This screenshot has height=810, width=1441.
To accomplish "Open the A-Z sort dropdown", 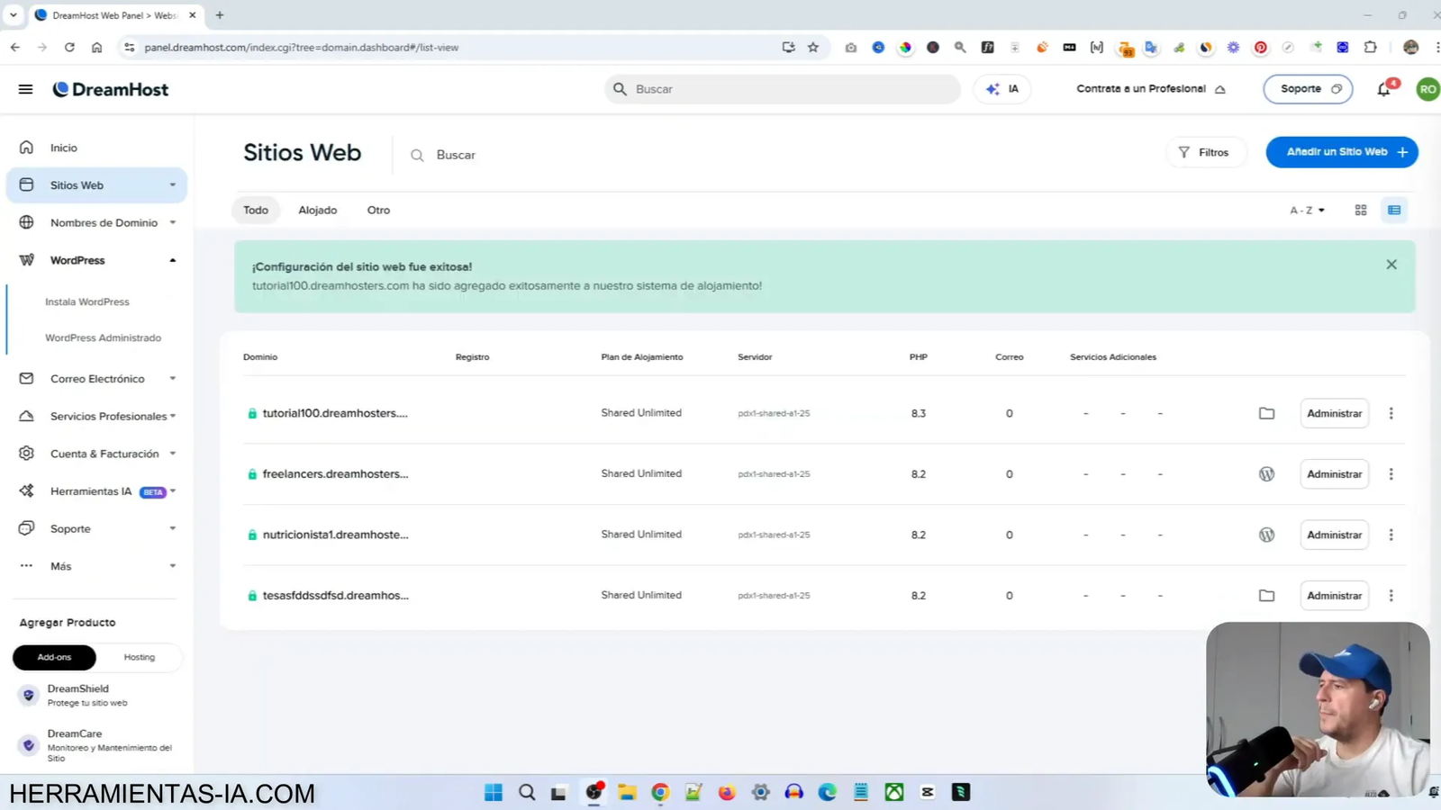I will click(1306, 209).
